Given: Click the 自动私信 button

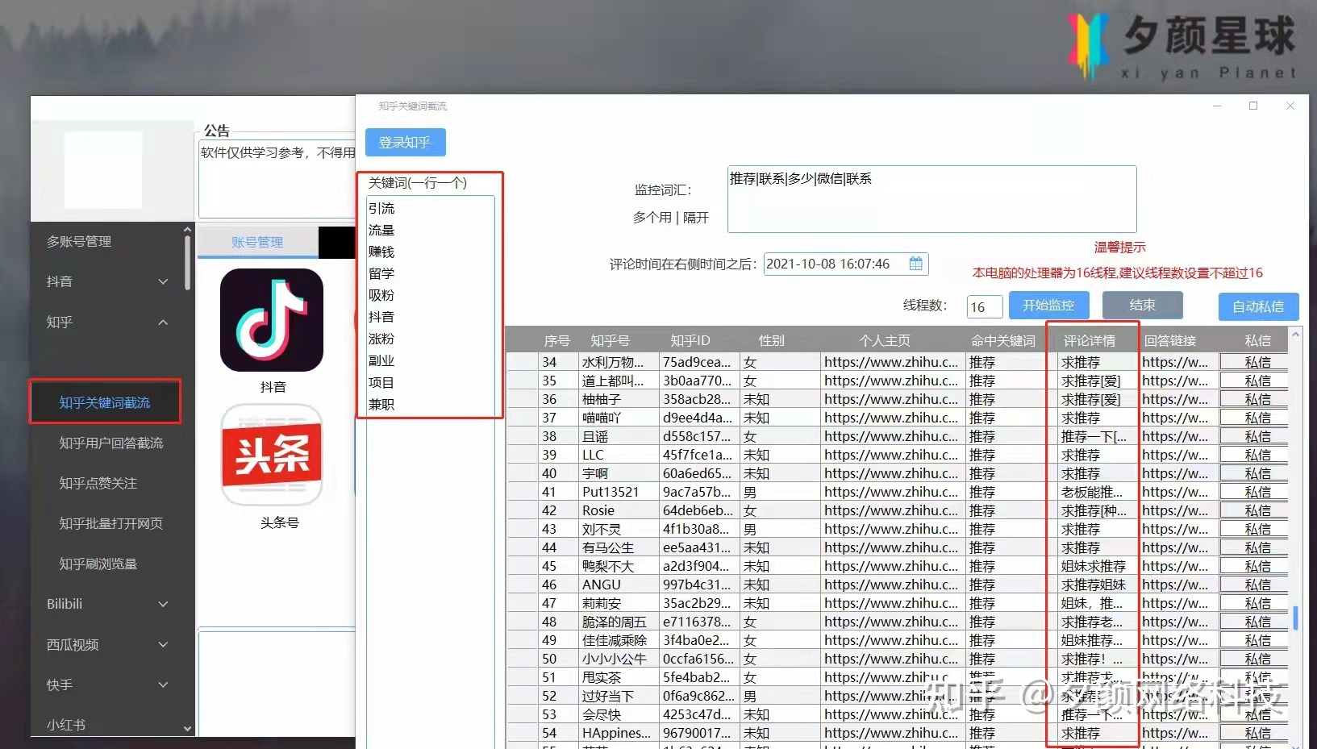Looking at the screenshot, I should tap(1257, 306).
